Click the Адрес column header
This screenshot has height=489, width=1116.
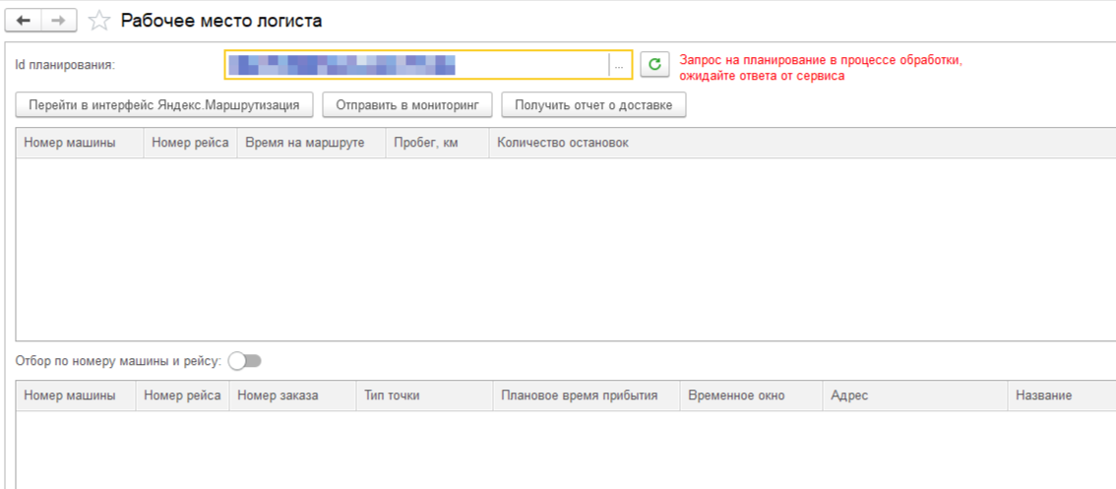pyautogui.click(x=849, y=396)
